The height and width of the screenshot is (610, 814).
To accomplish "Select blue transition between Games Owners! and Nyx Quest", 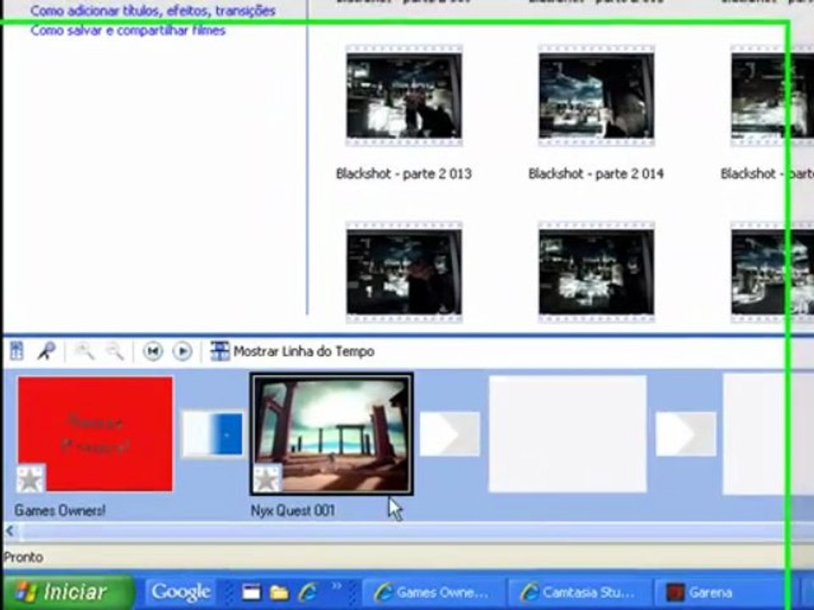I will (x=212, y=434).
